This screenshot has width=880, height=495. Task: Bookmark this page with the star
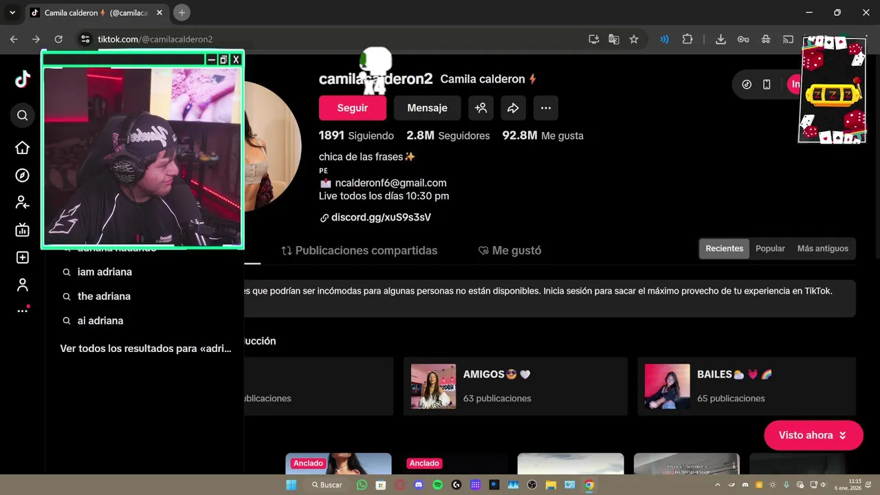(x=634, y=39)
